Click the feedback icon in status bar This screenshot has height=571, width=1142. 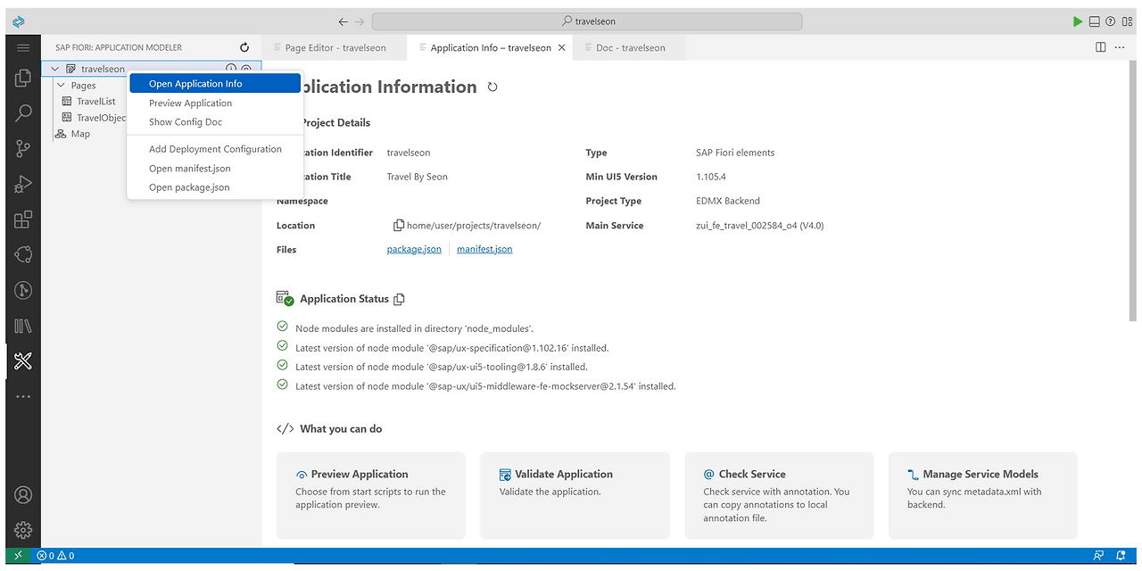click(x=1098, y=556)
